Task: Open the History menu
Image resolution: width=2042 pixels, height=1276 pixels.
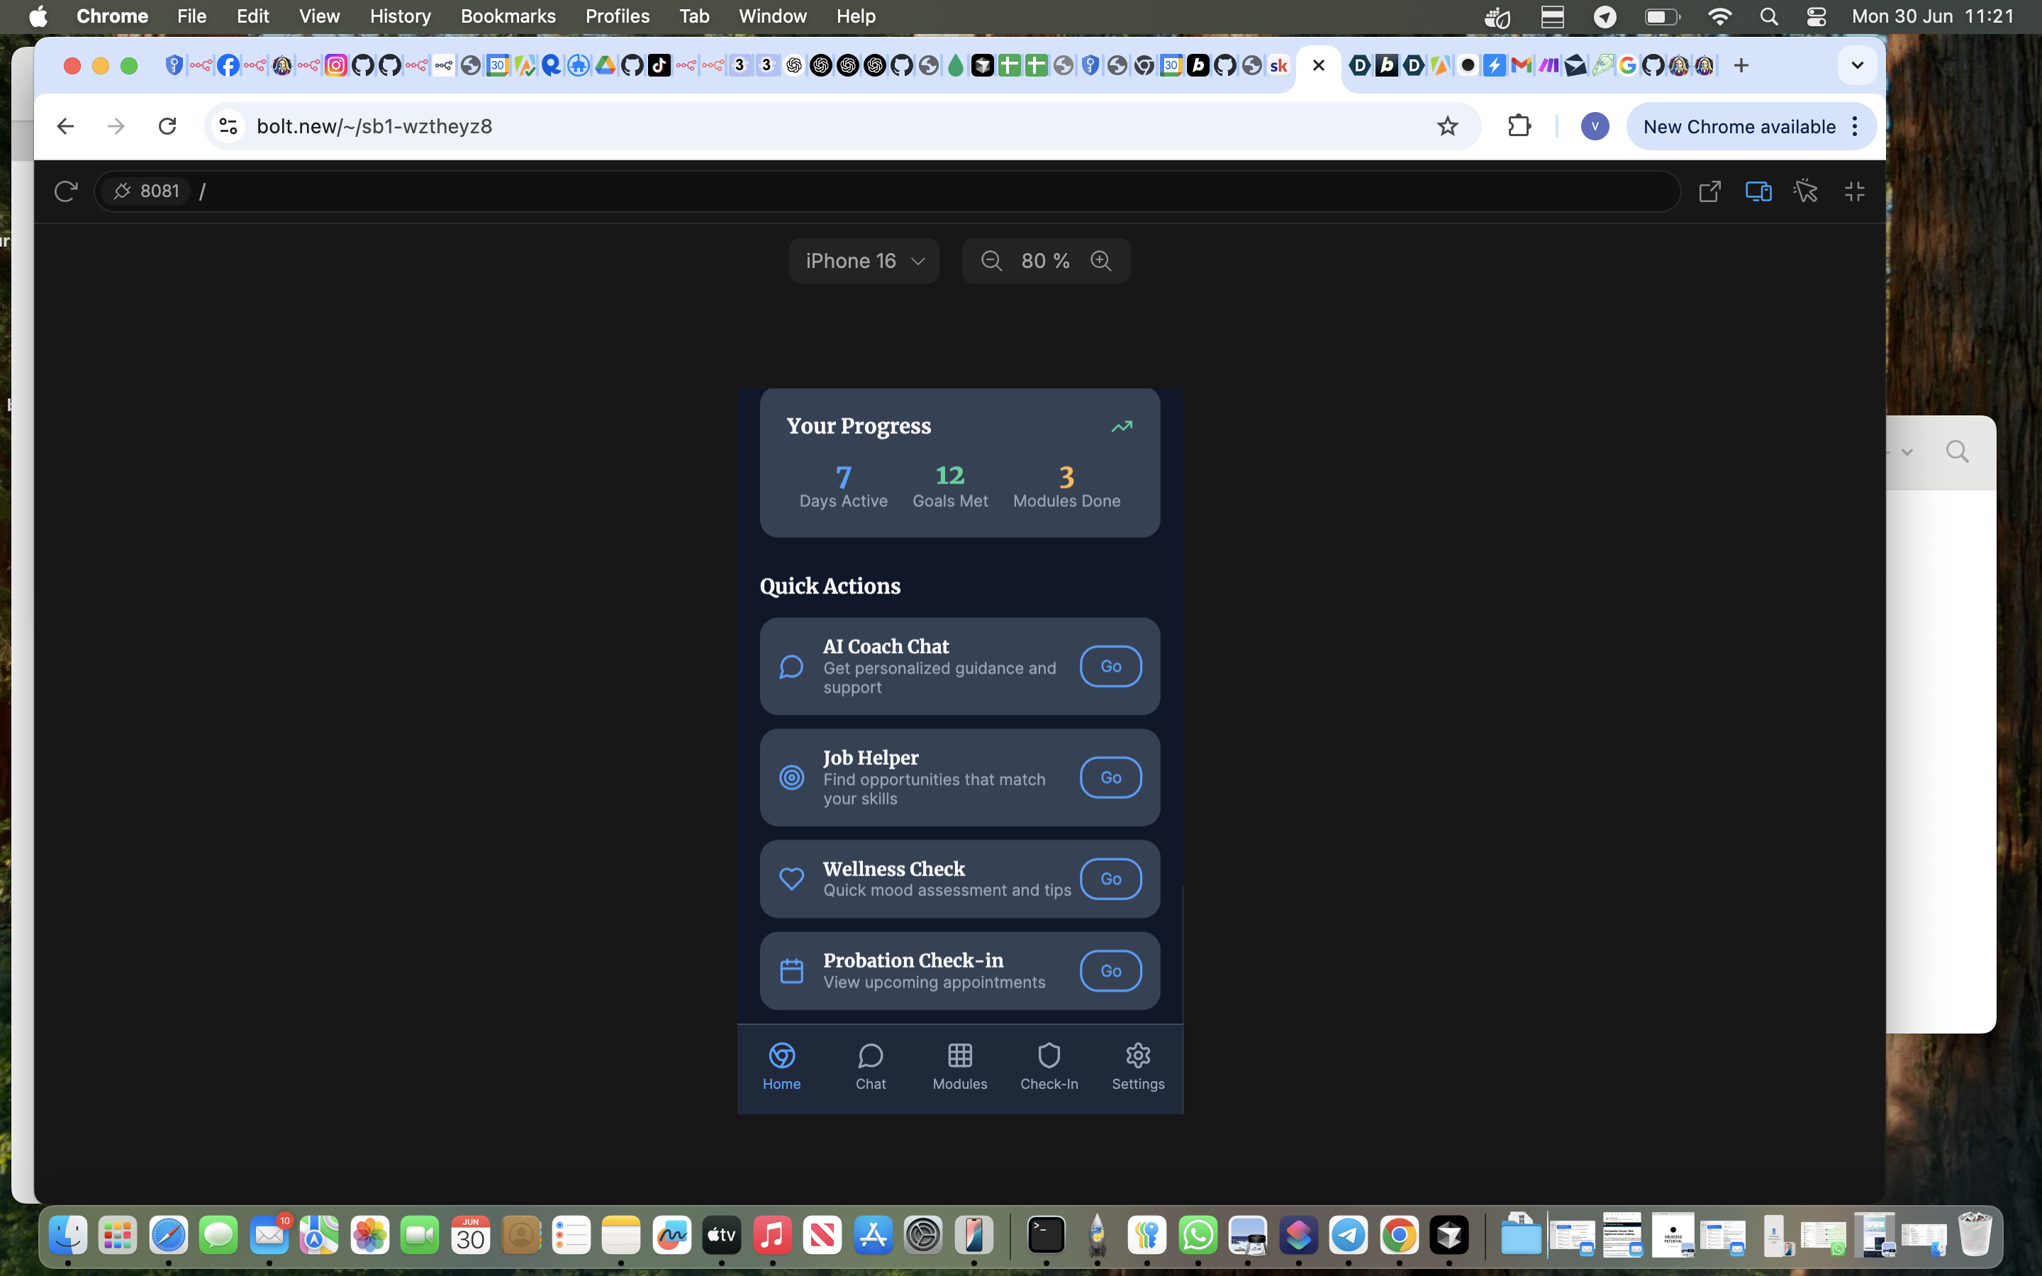Action: 400,16
